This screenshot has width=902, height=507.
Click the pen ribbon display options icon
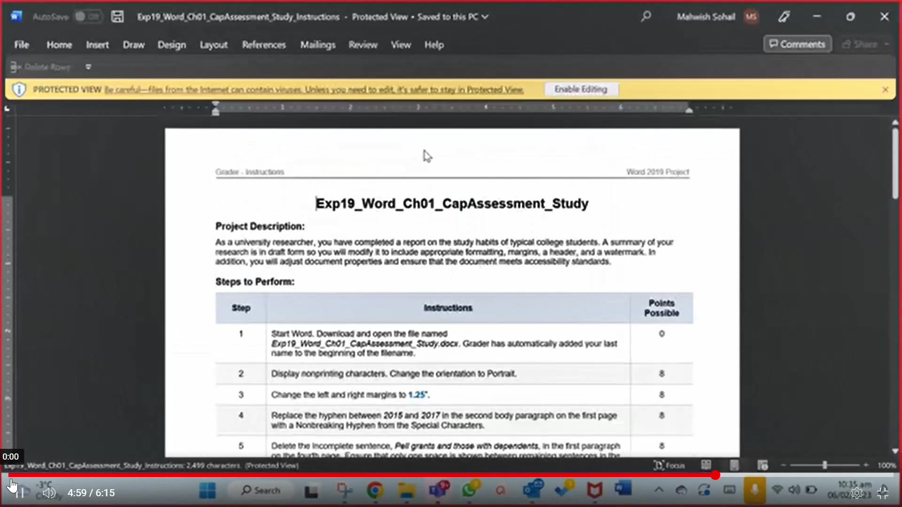click(784, 17)
